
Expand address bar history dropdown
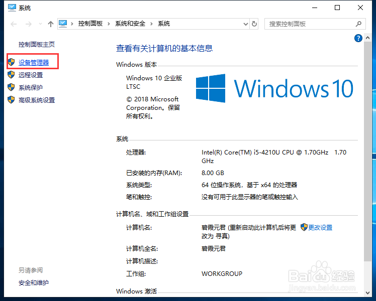[245, 24]
